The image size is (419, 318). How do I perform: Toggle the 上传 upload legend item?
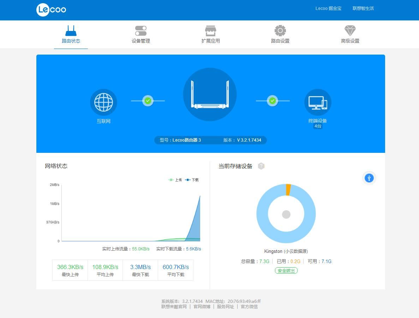pos(175,180)
